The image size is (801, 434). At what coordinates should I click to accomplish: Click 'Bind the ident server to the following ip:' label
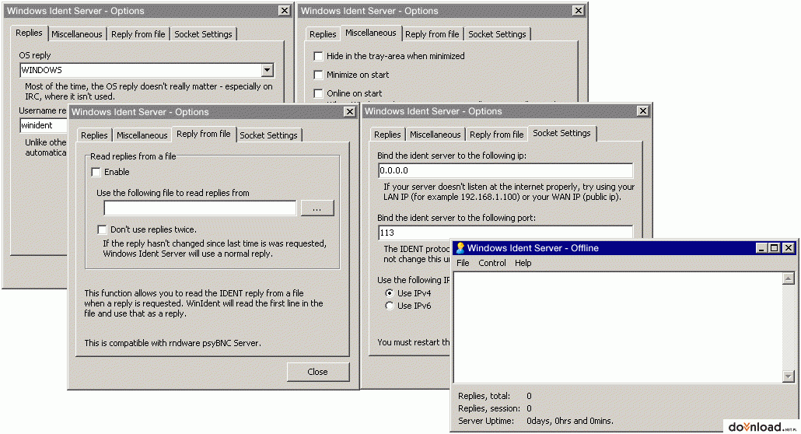[x=452, y=156]
